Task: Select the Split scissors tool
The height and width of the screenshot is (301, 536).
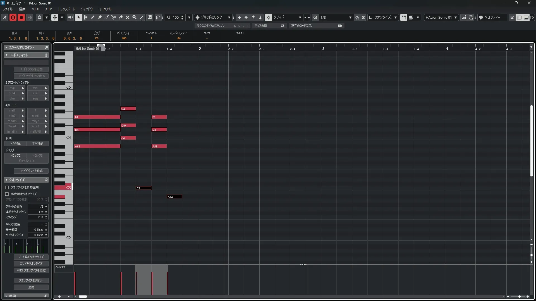Action: 114,17
